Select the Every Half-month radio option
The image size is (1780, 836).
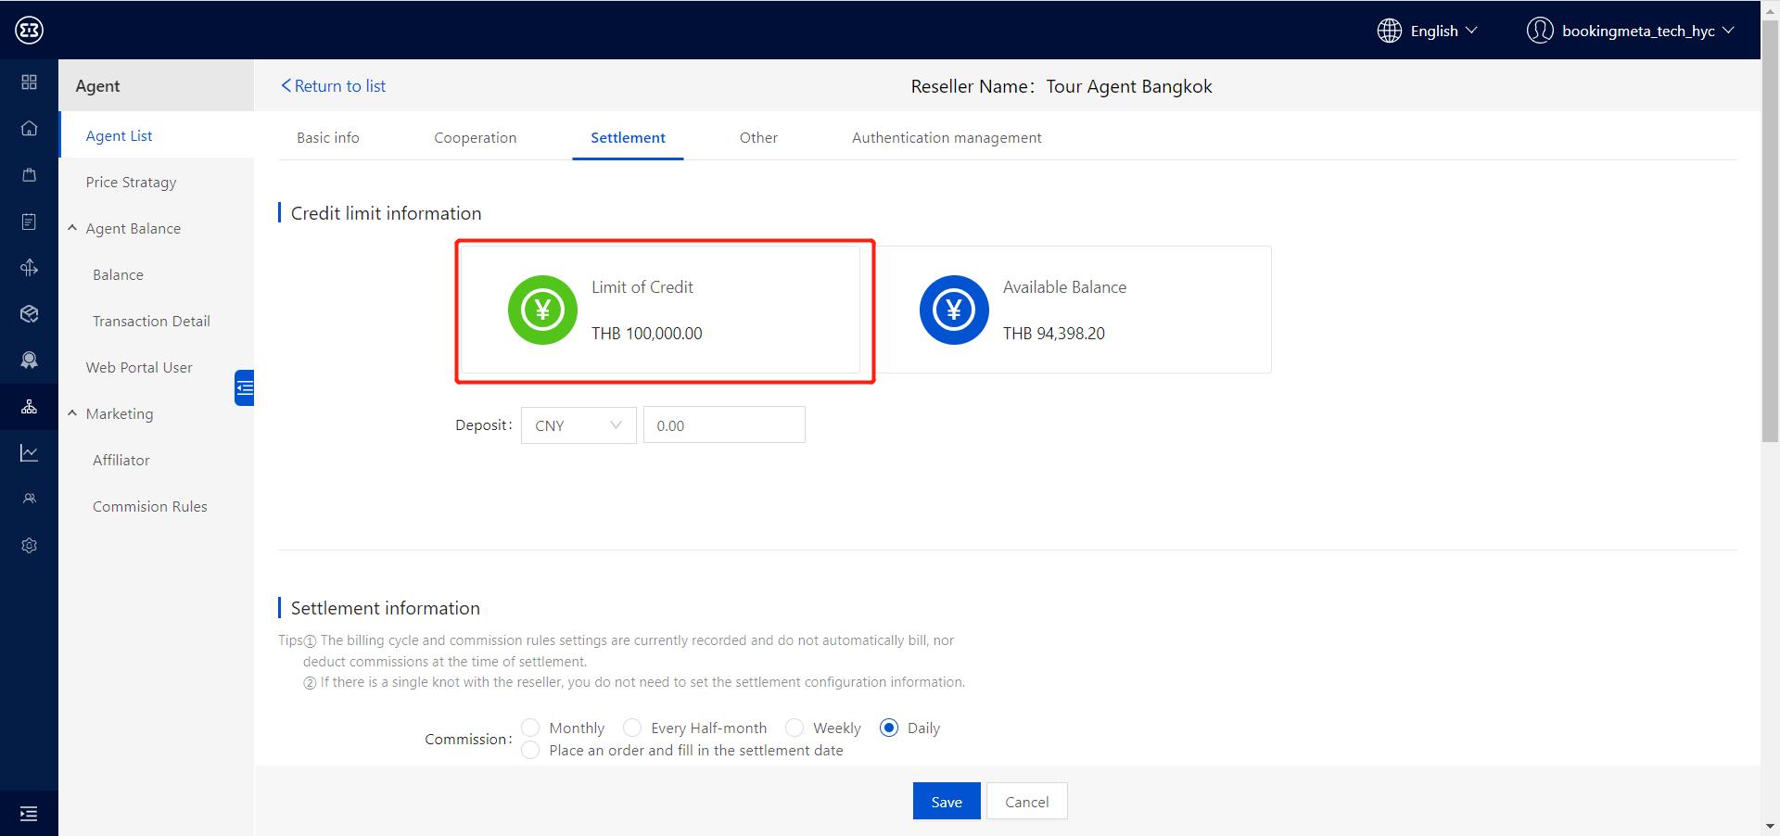coord(632,728)
